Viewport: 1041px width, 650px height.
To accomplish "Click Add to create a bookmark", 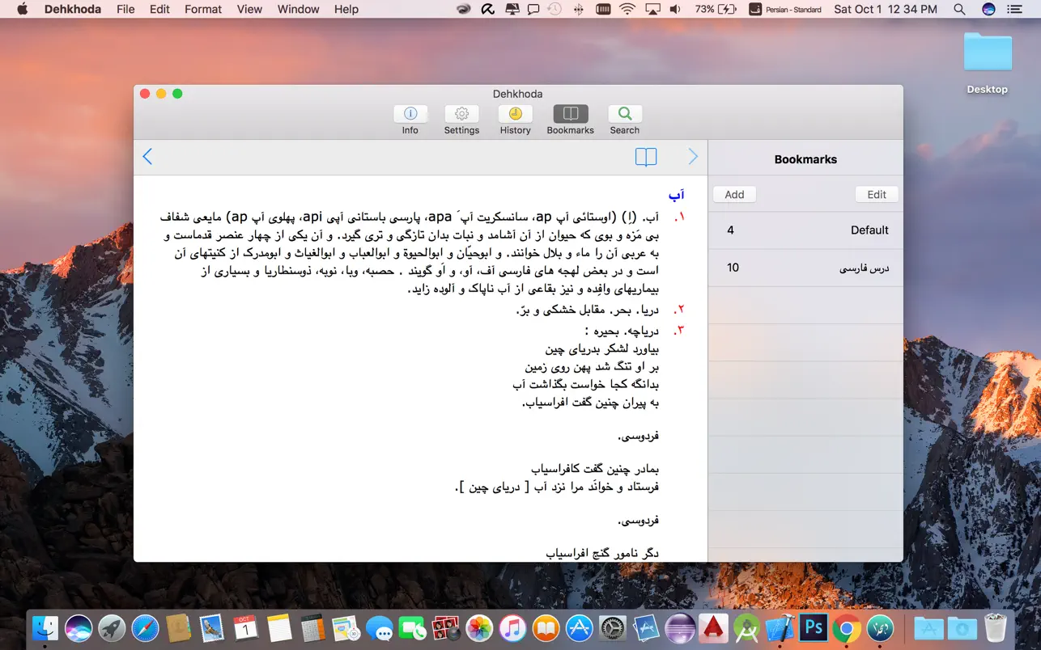I will click(733, 194).
